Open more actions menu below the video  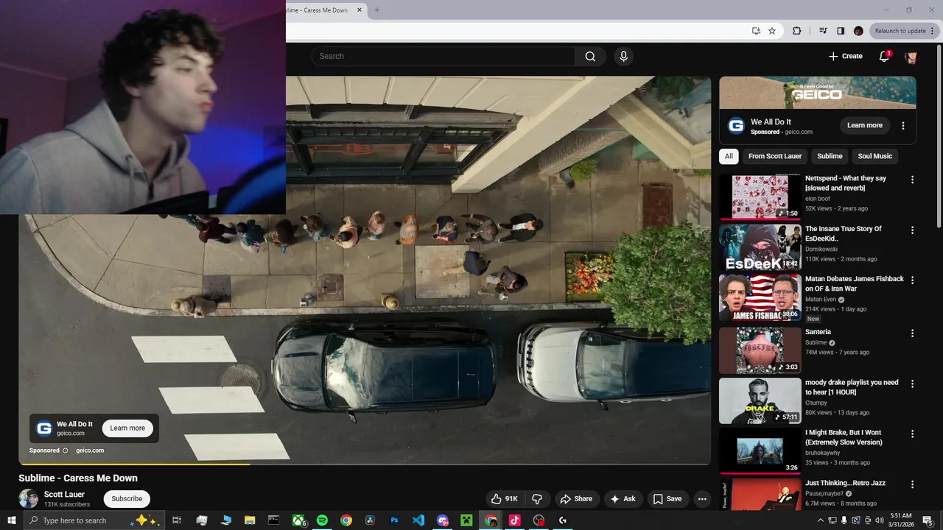point(702,498)
